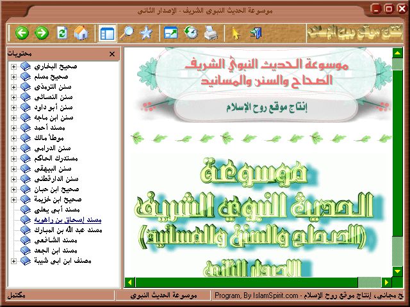The image size is (410, 307).
Task: Select مسند ابن الجعد in the tree
Action: point(56,251)
